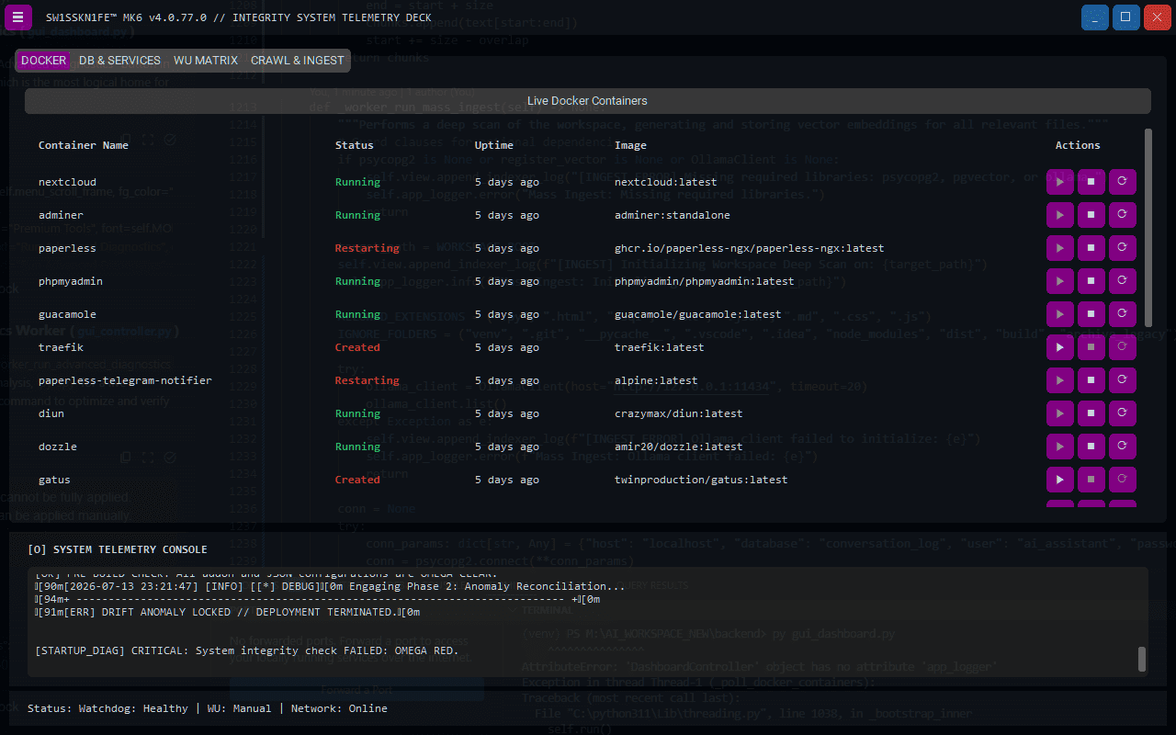Stop the diun container
Viewport: 1176px width, 735px height.
point(1091,413)
